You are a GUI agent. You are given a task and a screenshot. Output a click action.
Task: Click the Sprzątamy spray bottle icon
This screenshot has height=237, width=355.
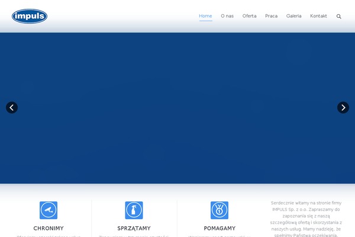[134, 210]
